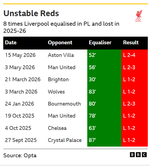Click the Bournemouth opponent cell
This screenshot has height=166, width=150.
point(64,104)
